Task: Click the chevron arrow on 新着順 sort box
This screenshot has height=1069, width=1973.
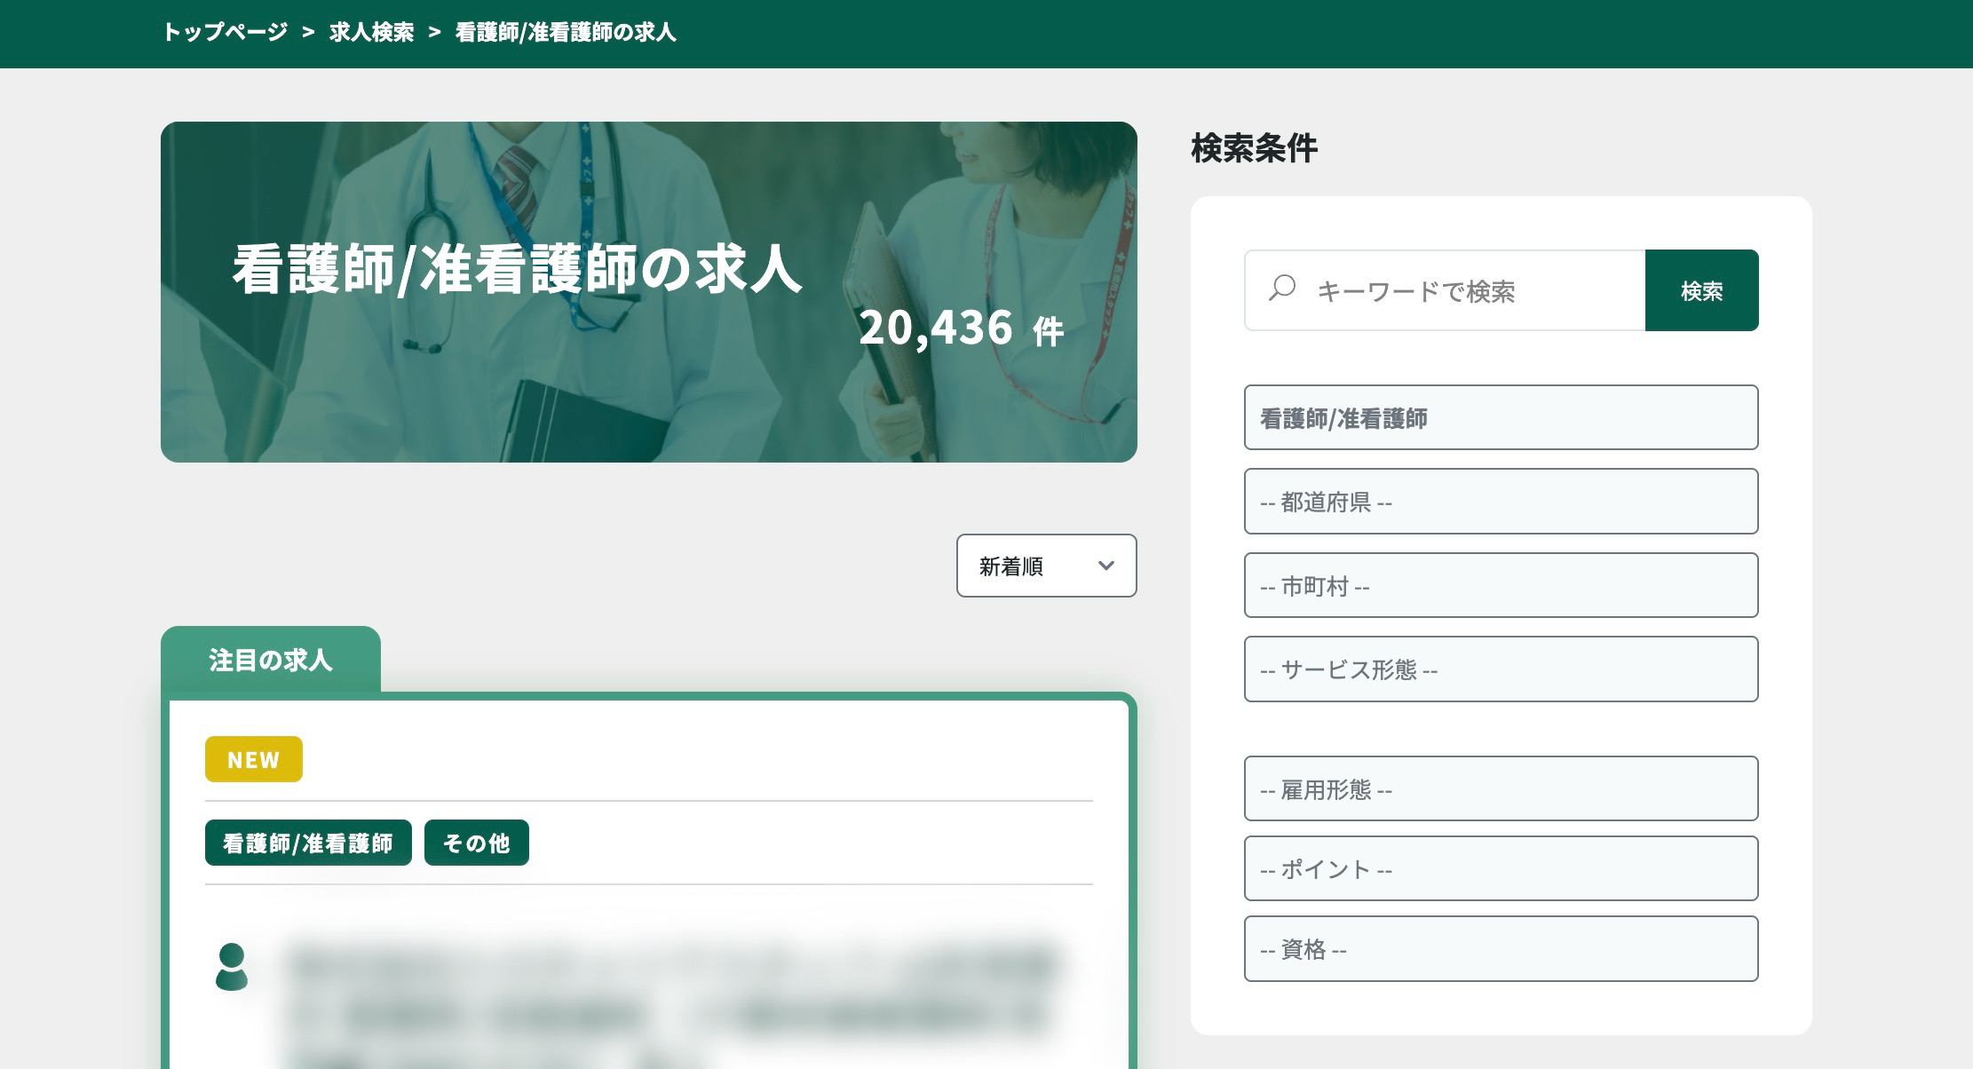Action: pyautogui.click(x=1105, y=566)
